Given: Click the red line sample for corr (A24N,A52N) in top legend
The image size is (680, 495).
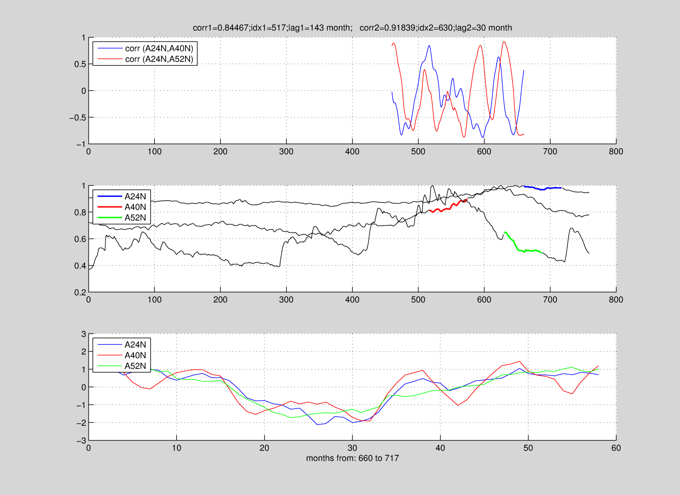Looking at the screenshot, I should coord(110,59).
